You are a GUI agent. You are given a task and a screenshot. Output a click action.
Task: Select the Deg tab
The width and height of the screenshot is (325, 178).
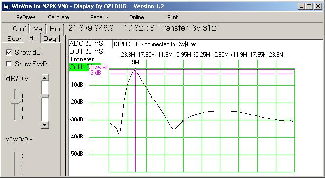point(50,39)
